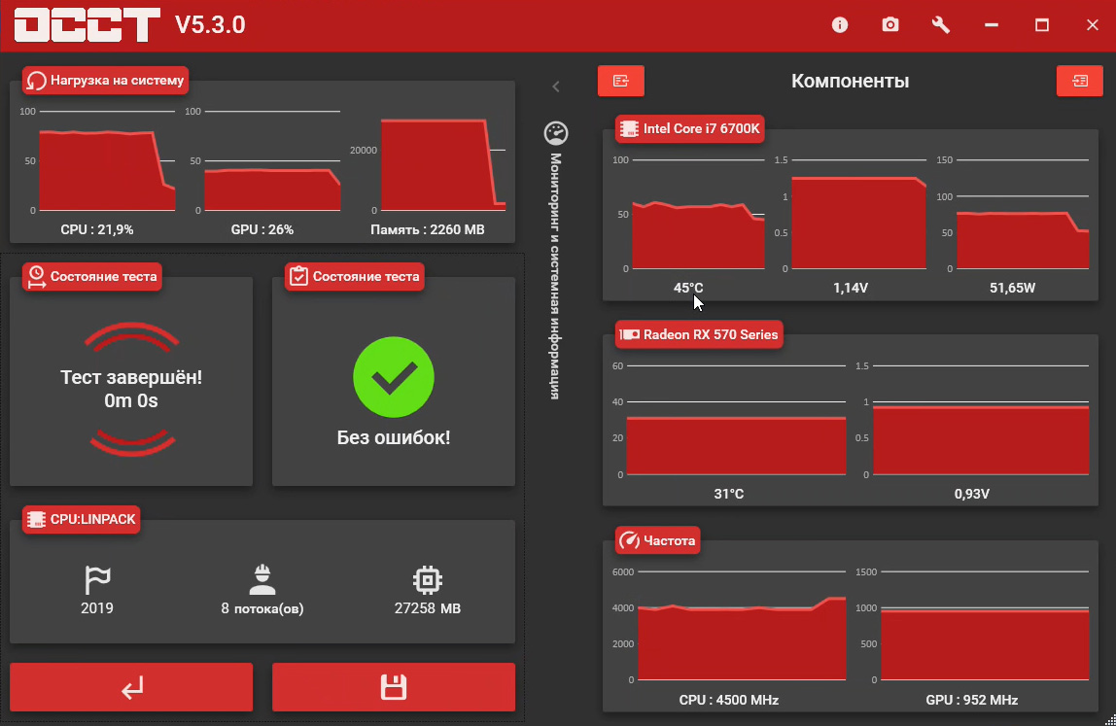Click the 0,93V GPU voltage value
Image resolution: width=1116 pixels, height=726 pixels.
tap(971, 494)
